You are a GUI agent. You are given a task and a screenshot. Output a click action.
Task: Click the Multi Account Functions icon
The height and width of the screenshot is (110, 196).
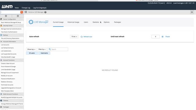coord(1,94)
